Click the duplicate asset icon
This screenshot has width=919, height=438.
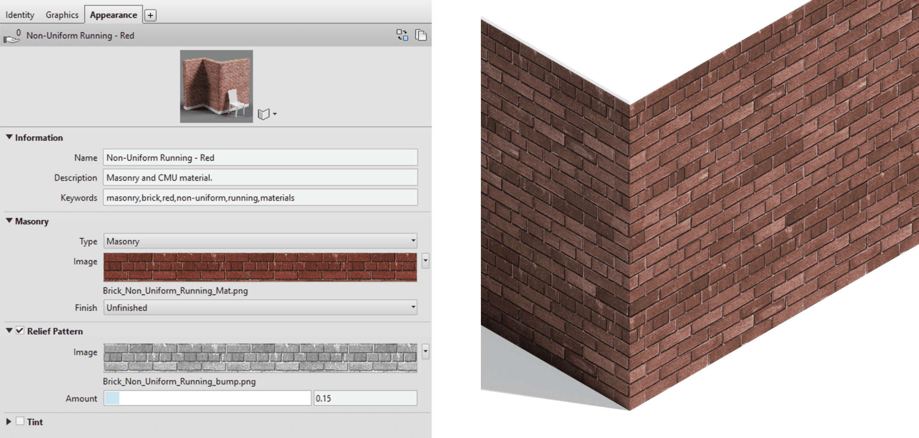[x=421, y=36]
